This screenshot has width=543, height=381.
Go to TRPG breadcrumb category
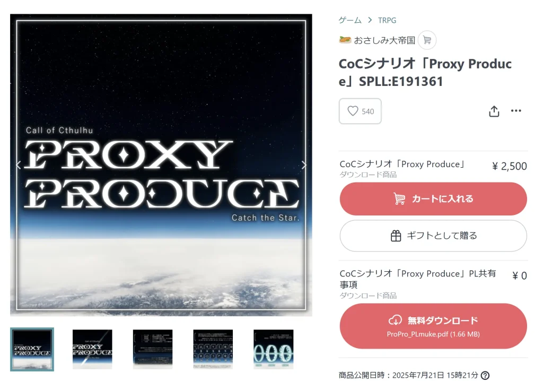(387, 21)
